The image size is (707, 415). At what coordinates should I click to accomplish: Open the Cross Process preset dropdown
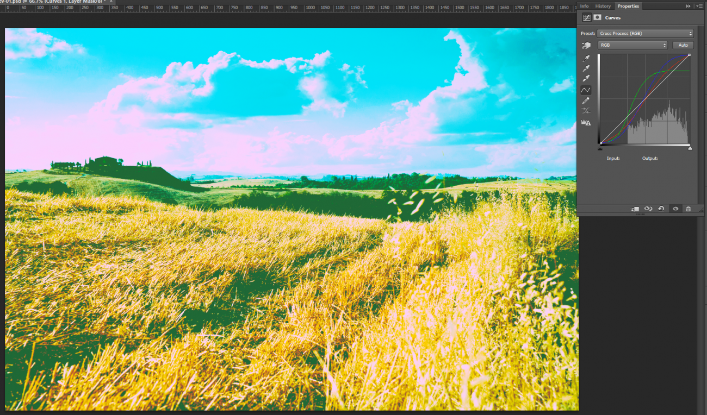pos(645,33)
